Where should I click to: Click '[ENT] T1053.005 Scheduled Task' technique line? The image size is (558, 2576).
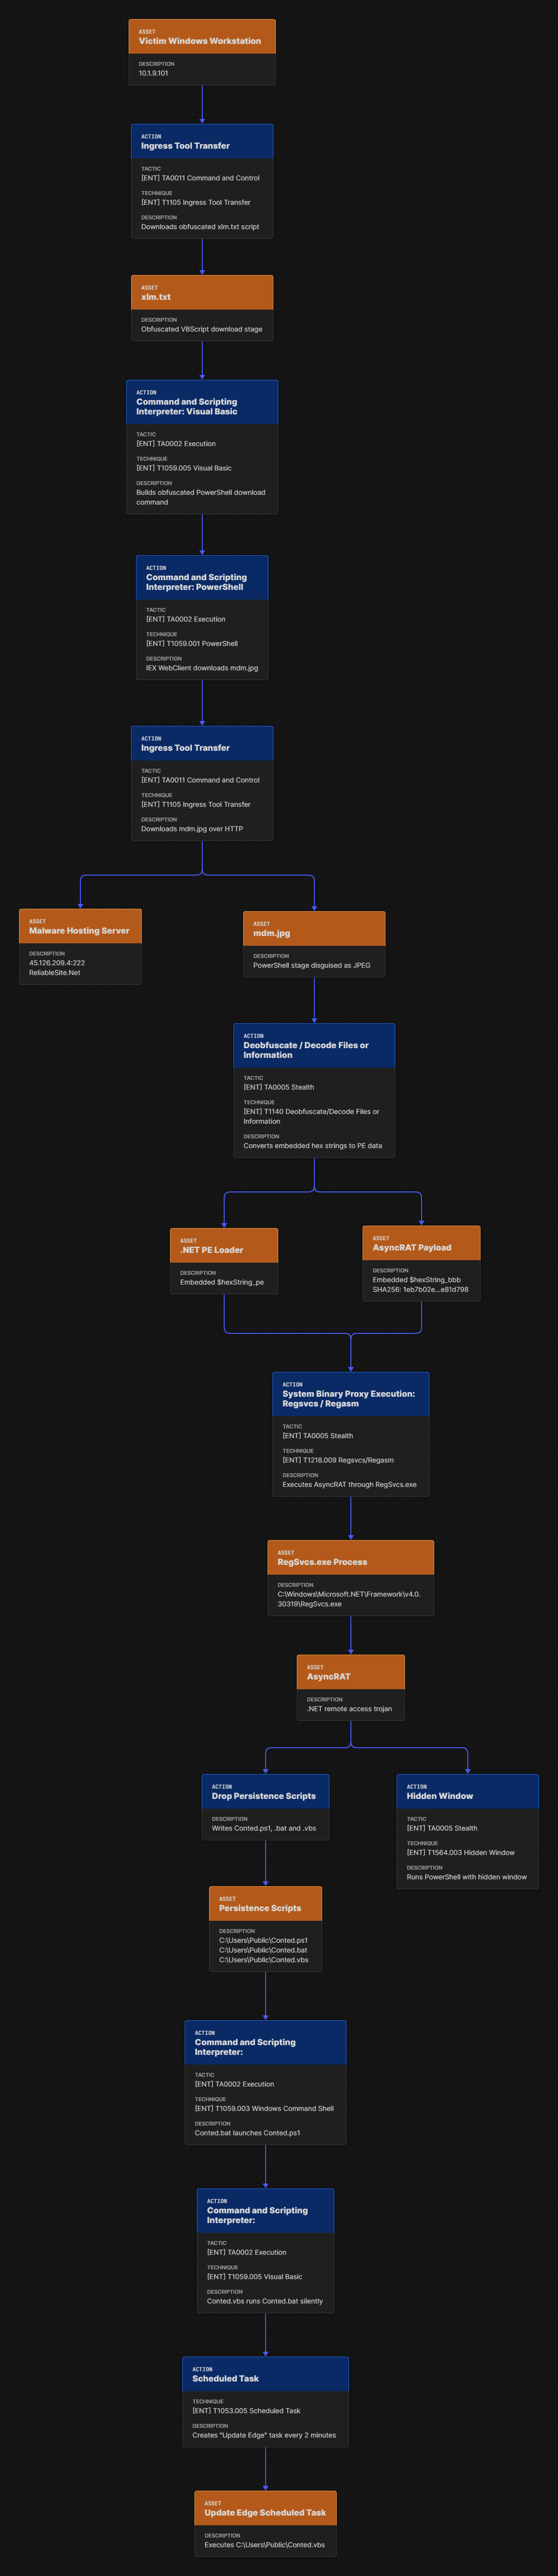tap(246, 2411)
